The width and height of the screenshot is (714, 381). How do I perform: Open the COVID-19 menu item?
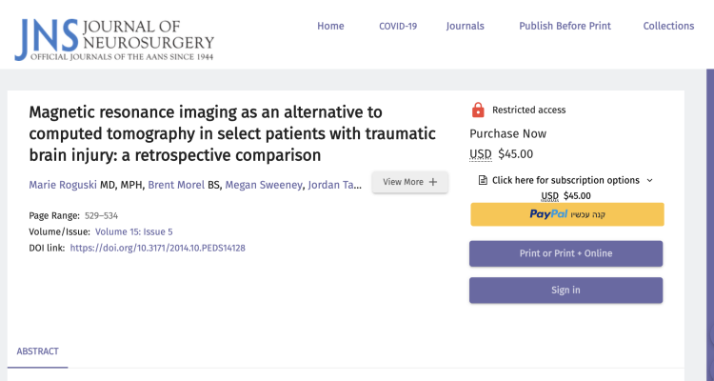click(398, 26)
